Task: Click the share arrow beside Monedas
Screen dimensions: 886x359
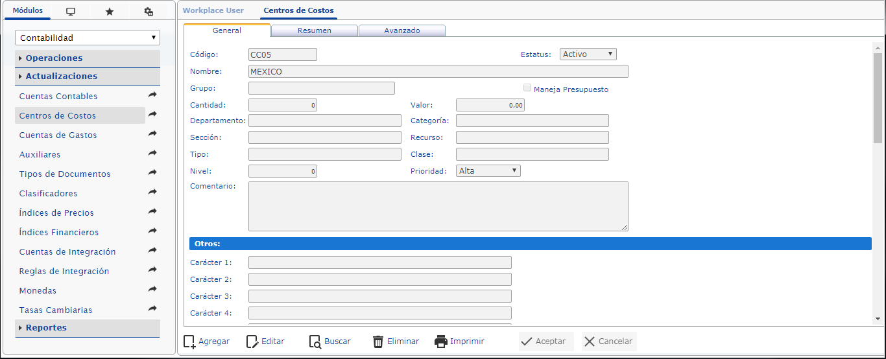Action: click(152, 290)
